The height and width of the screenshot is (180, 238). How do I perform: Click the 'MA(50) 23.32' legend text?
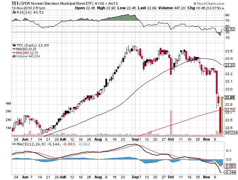(x=26, y=49)
